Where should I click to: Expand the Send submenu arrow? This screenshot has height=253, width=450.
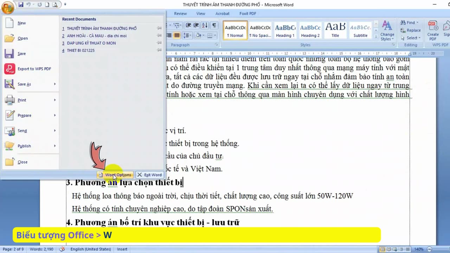55,131
